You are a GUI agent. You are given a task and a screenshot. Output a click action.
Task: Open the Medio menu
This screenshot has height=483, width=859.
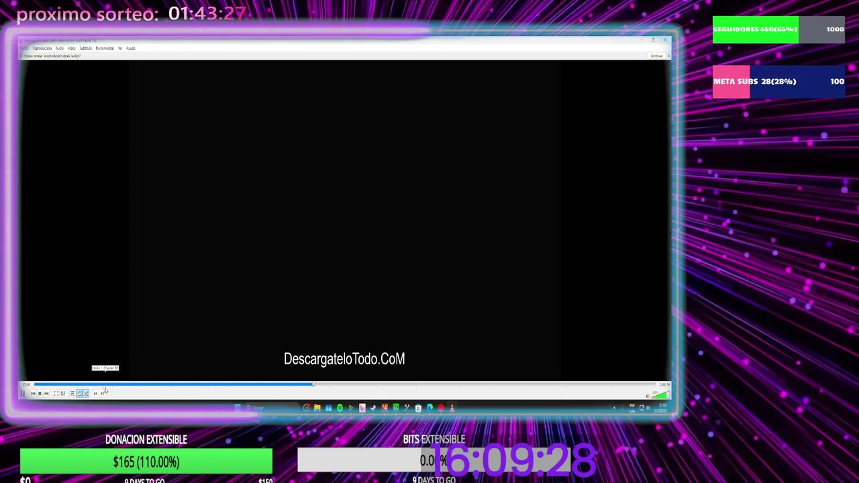tap(24, 48)
